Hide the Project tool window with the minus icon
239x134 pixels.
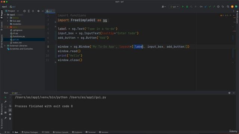(x=43, y=11)
